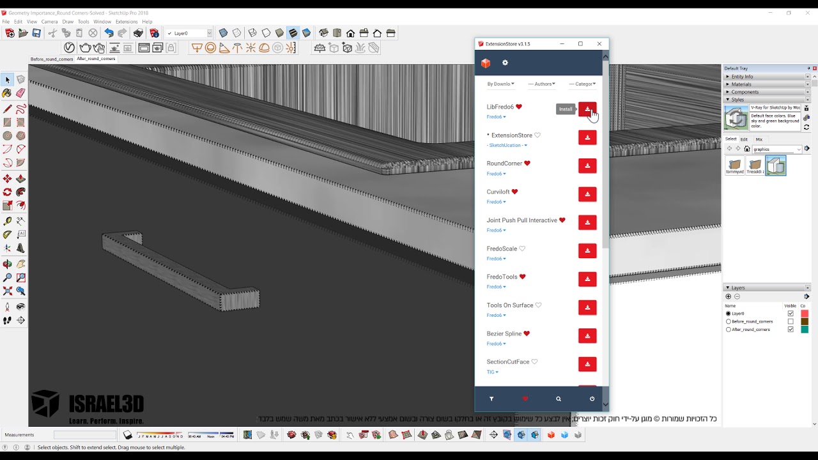Choose the Pan hand tool
Viewport: 818px width, 460px height.
[21, 264]
